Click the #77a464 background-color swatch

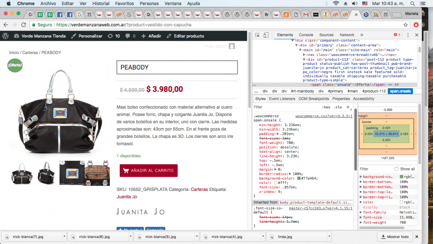pos(298,178)
